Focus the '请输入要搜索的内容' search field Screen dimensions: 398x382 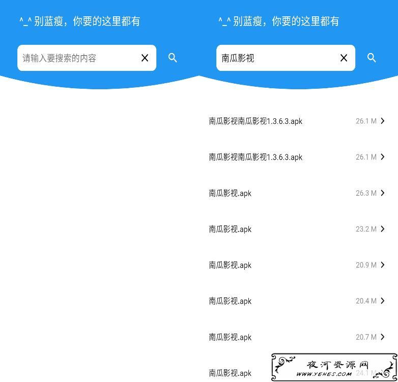click(x=87, y=58)
